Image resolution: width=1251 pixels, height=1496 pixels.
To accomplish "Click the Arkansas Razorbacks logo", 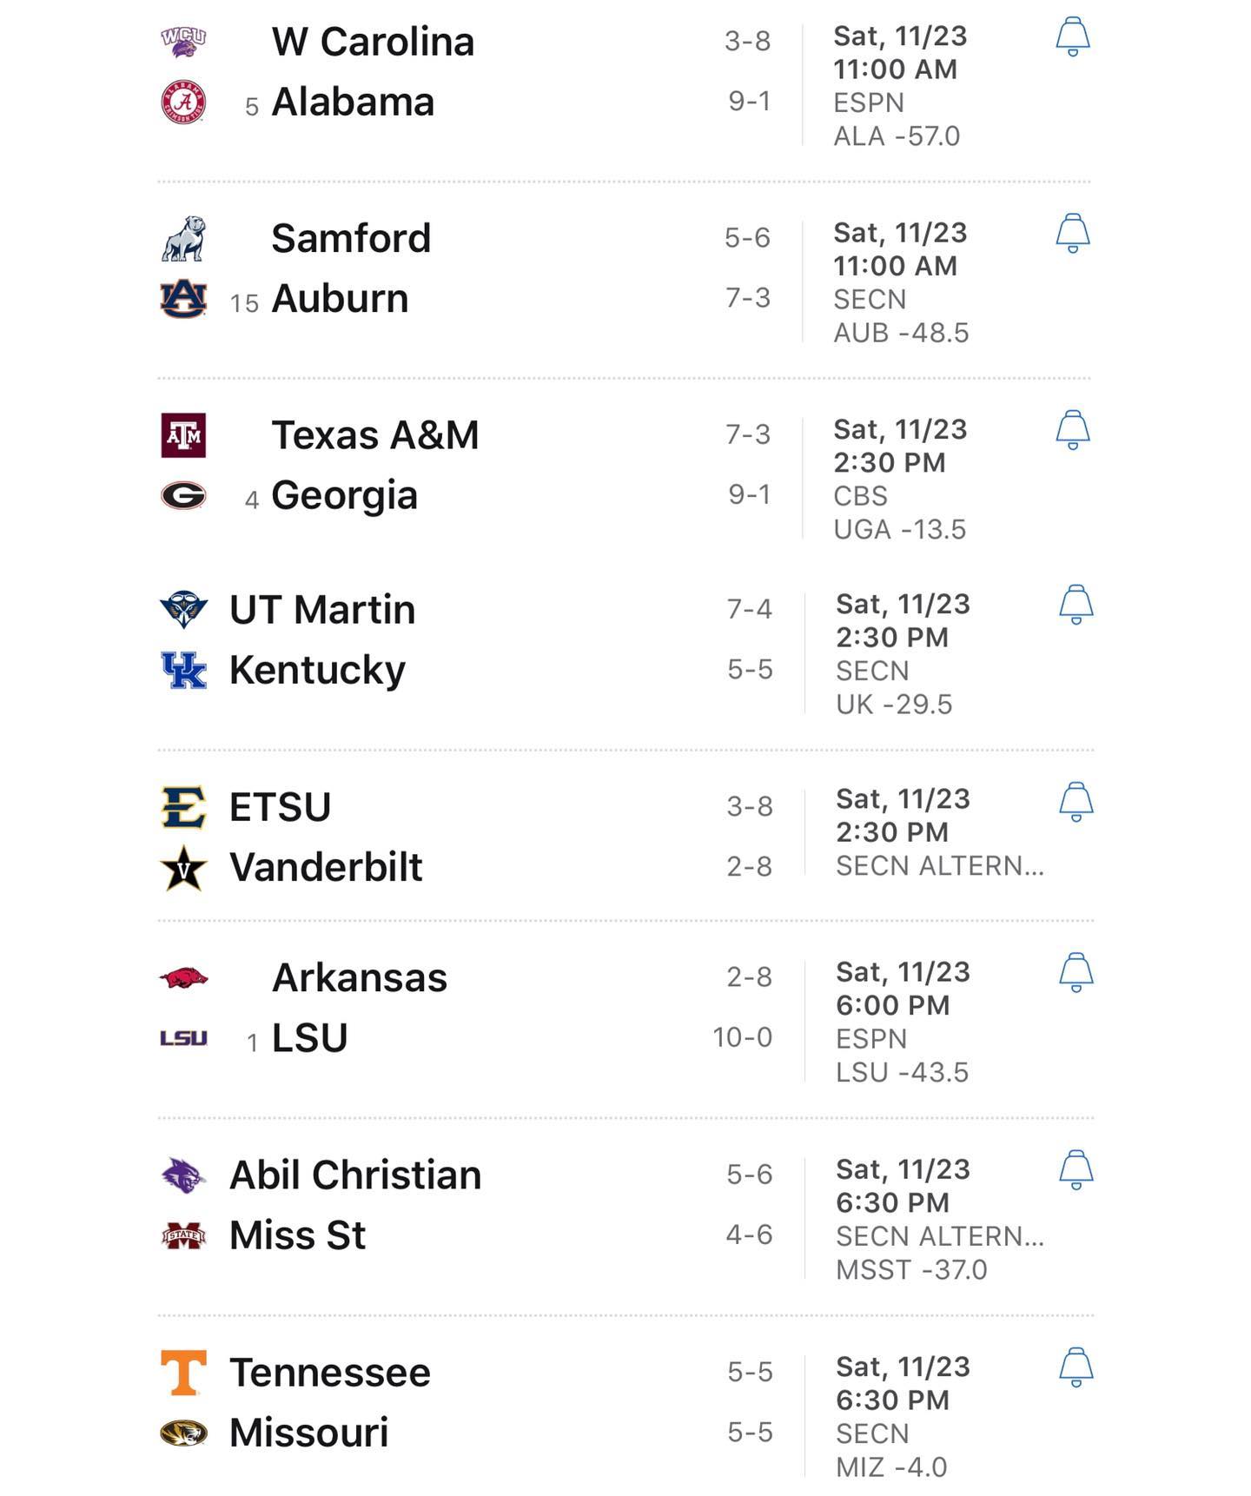I will [183, 978].
